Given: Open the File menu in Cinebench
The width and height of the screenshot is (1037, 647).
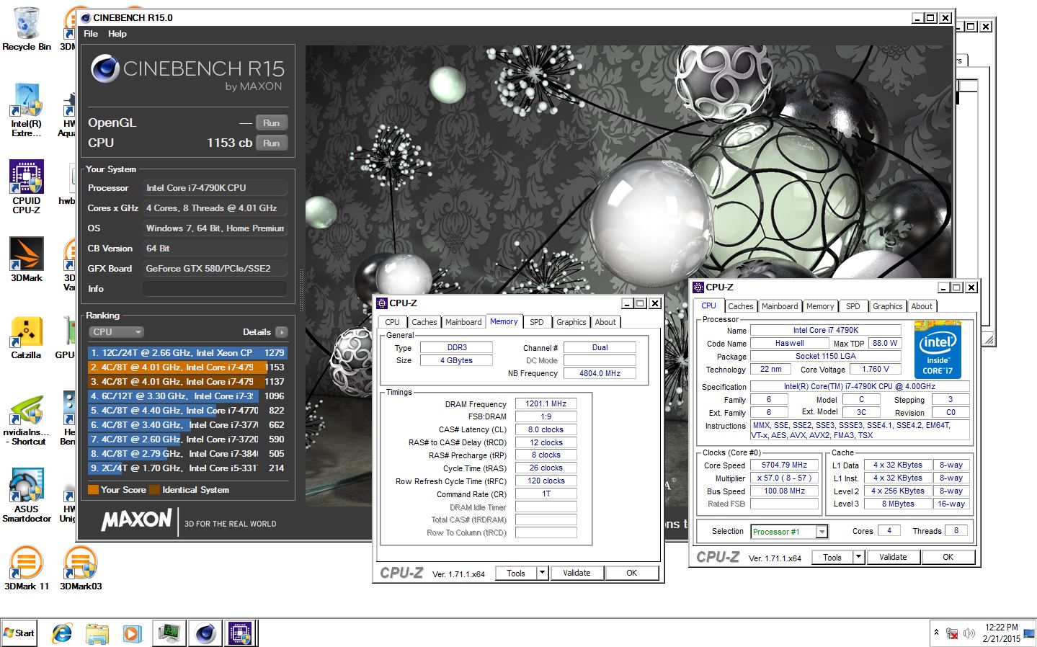Looking at the screenshot, I should [x=91, y=33].
